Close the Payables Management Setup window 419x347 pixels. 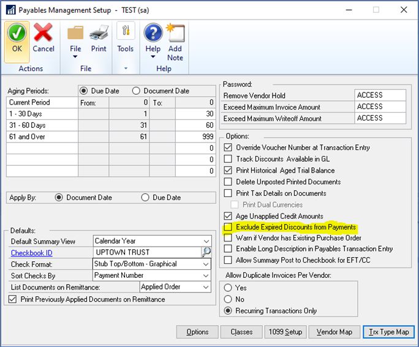pyautogui.click(x=404, y=10)
